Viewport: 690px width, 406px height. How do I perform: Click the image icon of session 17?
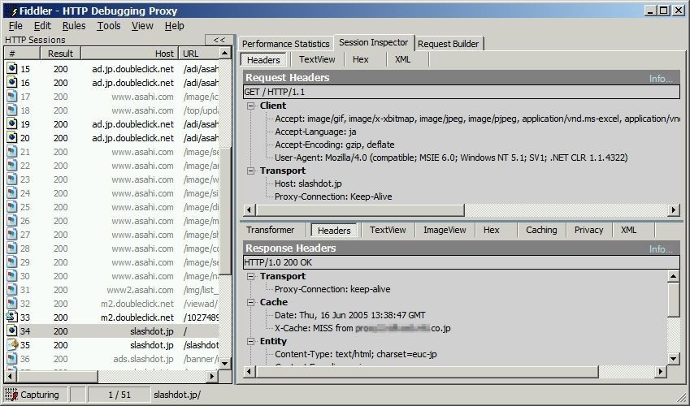(x=12, y=96)
